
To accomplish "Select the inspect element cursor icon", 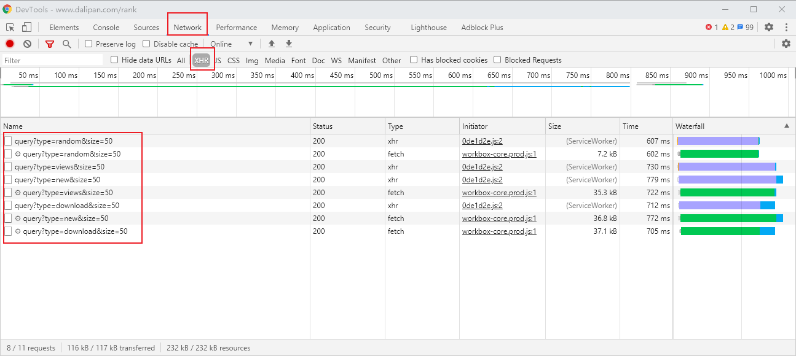I will coord(10,27).
